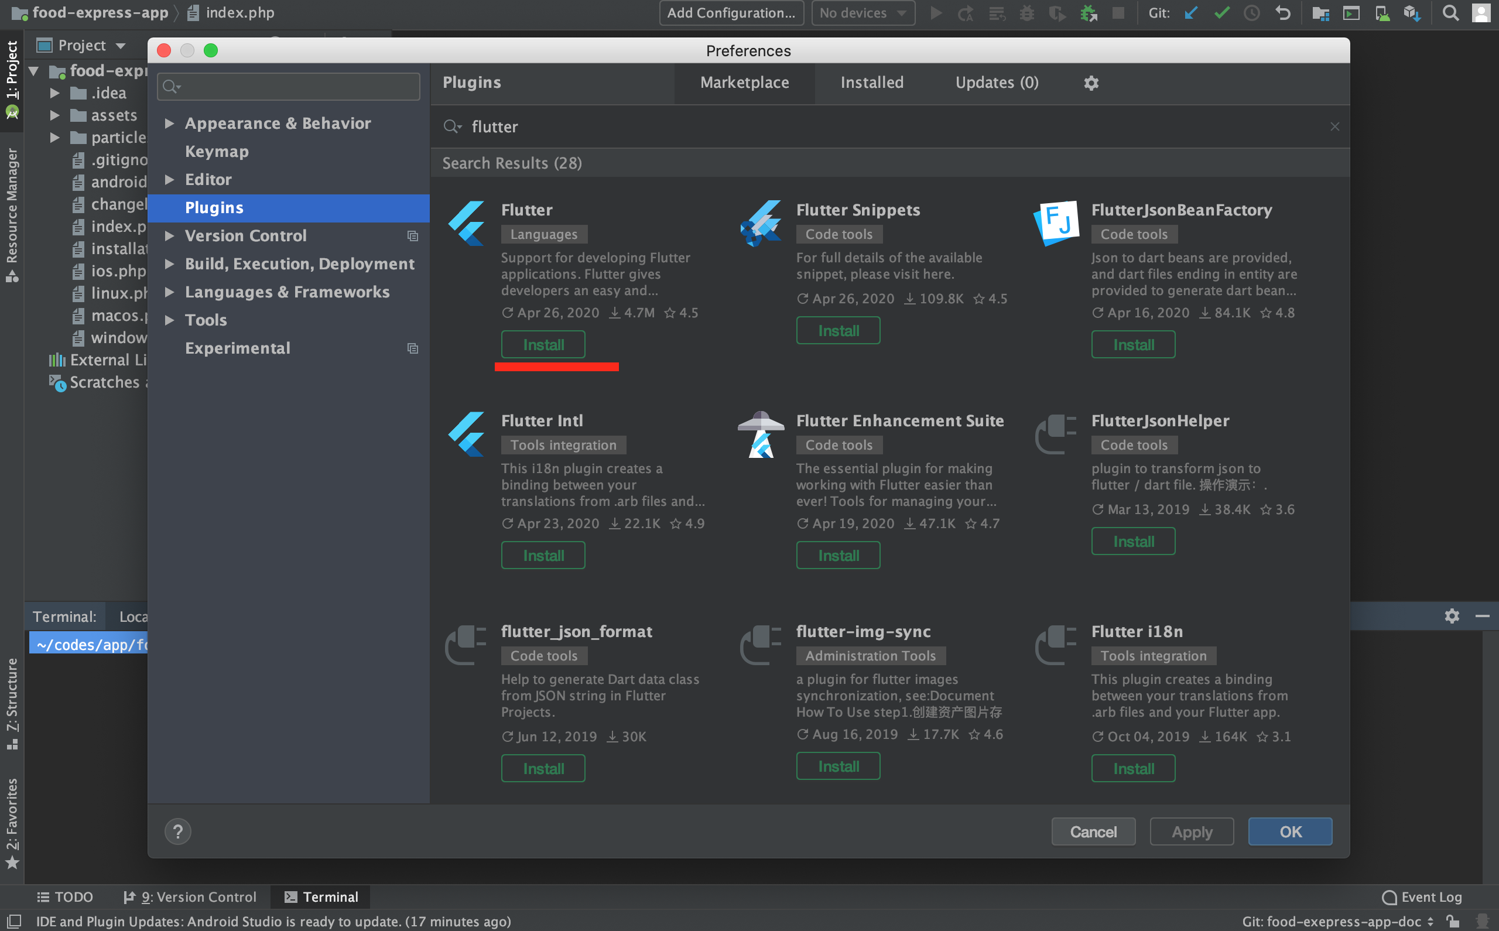Click Add Configuration button
This screenshot has height=931, width=1499.
[731, 13]
